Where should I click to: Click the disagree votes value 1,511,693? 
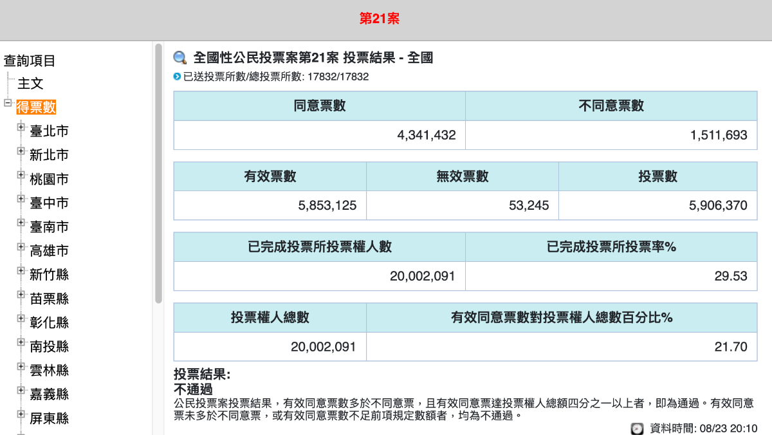719,135
